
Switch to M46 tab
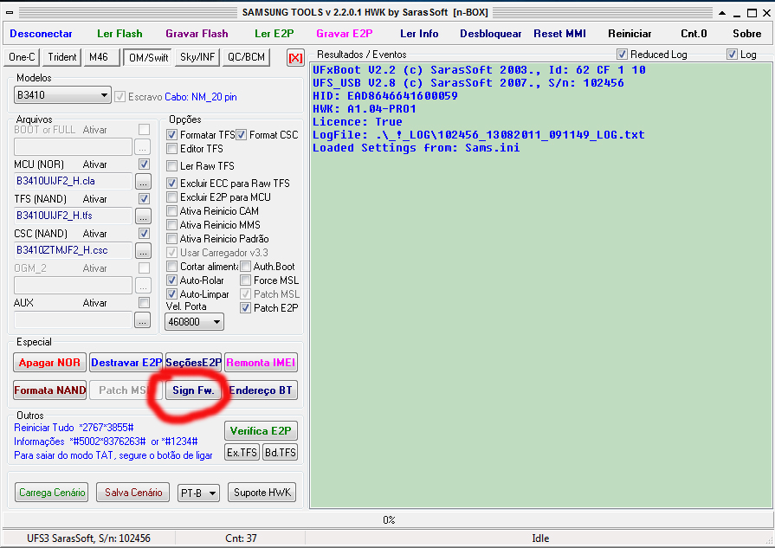tap(102, 57)
